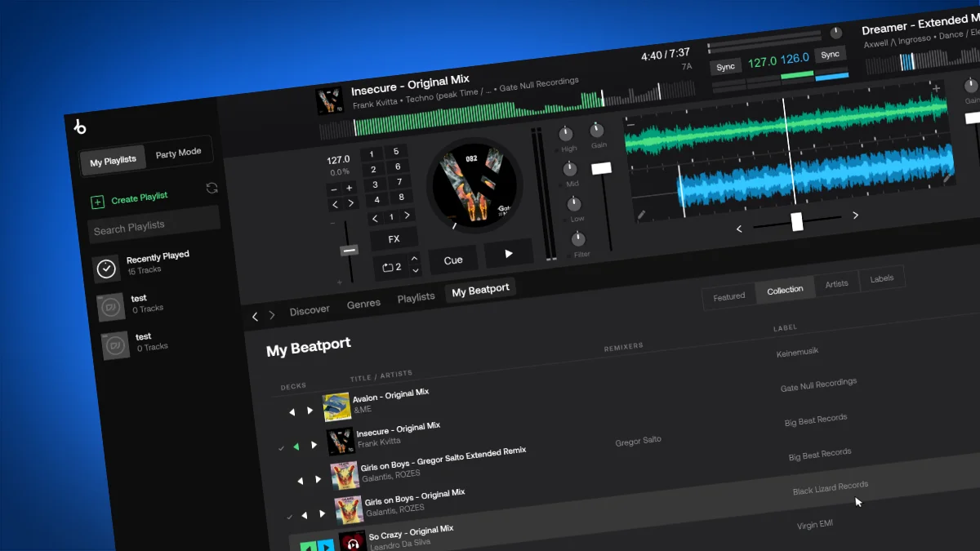Viewport: 980px width, 551px height.
Task: Open Recently Played via its clock icon
Action: tap(106, 267)
